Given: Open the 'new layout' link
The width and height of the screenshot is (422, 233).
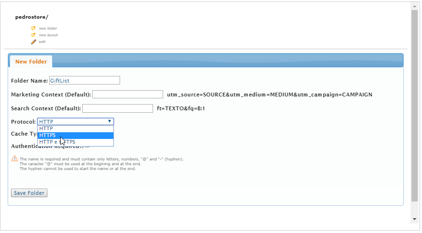Looking at the screenshot, I should (48, 35).
